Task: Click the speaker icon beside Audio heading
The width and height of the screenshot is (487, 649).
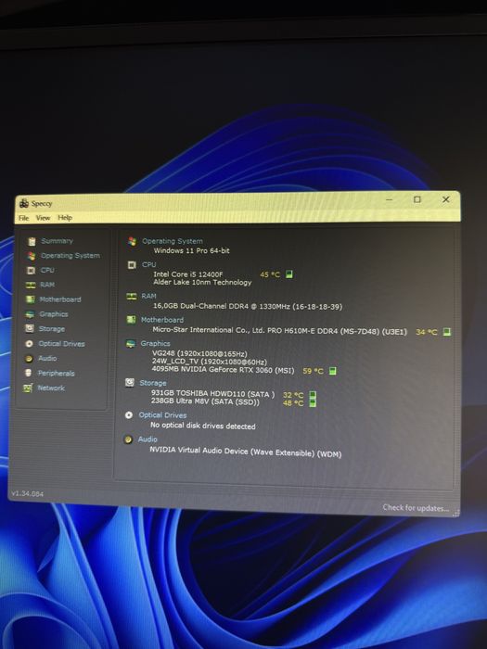Action: click(x=128, y=439)
